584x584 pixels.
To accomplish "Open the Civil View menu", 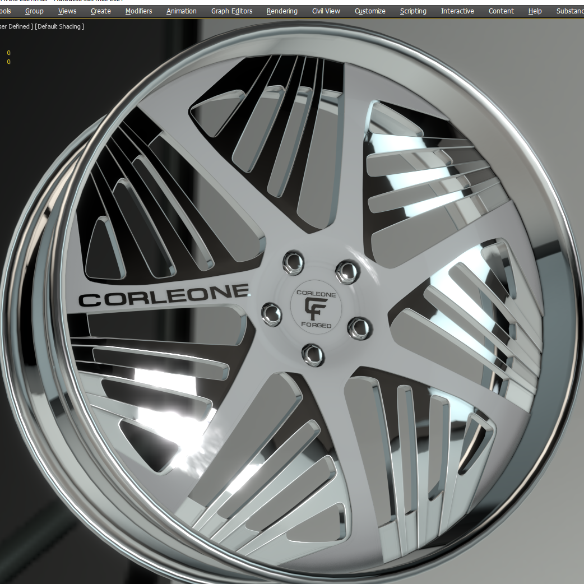I will point(326,11).
